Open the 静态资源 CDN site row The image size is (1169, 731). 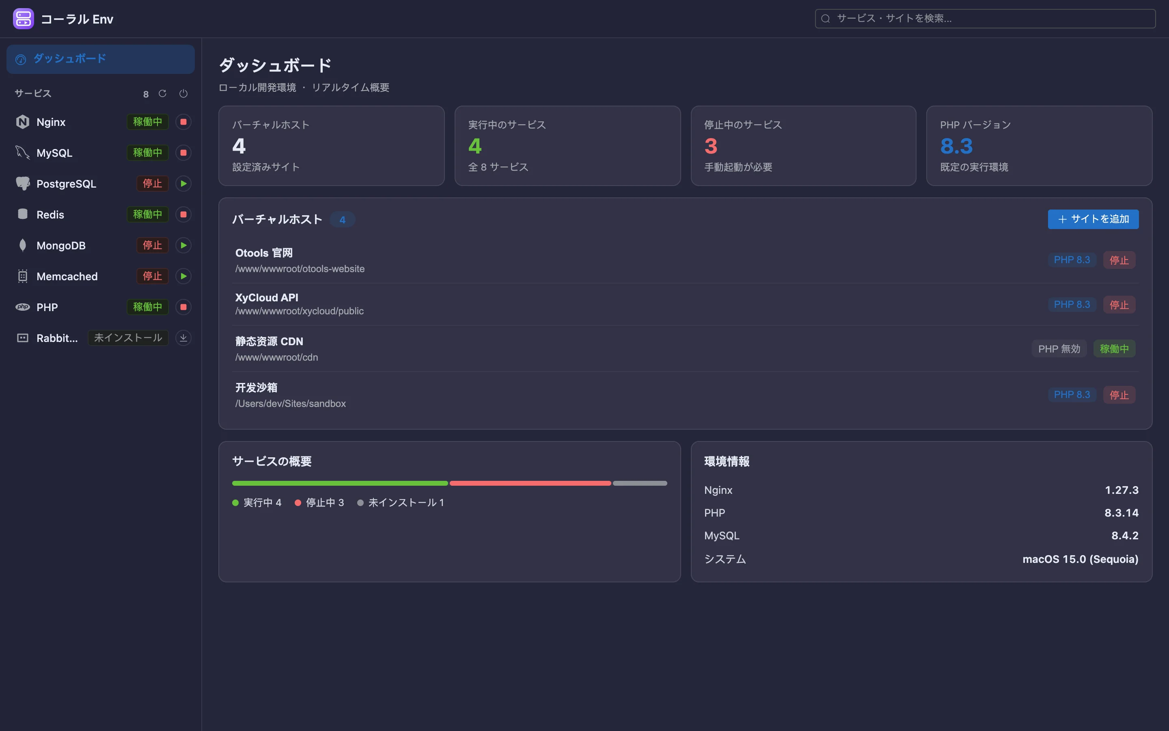(x=685, y=349)
